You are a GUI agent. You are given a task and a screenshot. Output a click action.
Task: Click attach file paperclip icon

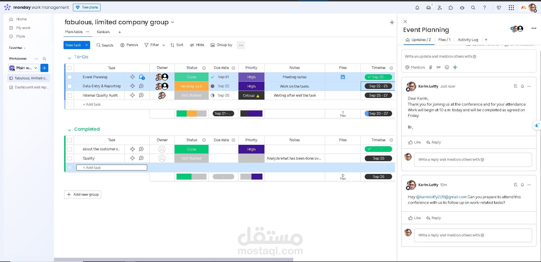point(431,67)
